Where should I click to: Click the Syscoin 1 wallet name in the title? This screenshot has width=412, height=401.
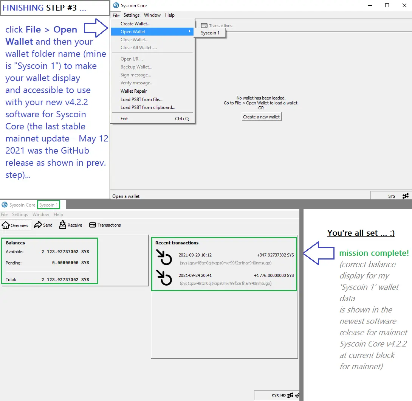(x=48, y=205)
